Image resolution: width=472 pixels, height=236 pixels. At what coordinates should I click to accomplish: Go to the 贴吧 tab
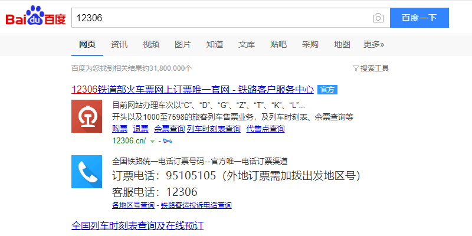point(278,45)
